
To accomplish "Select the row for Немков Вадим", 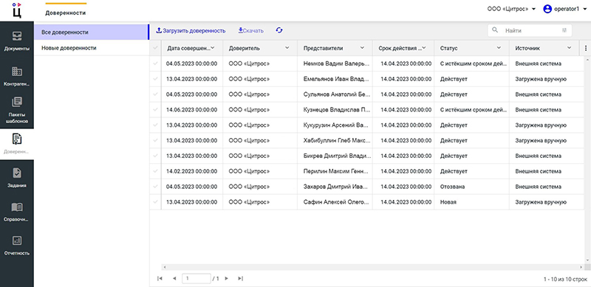I will (155, 63).
